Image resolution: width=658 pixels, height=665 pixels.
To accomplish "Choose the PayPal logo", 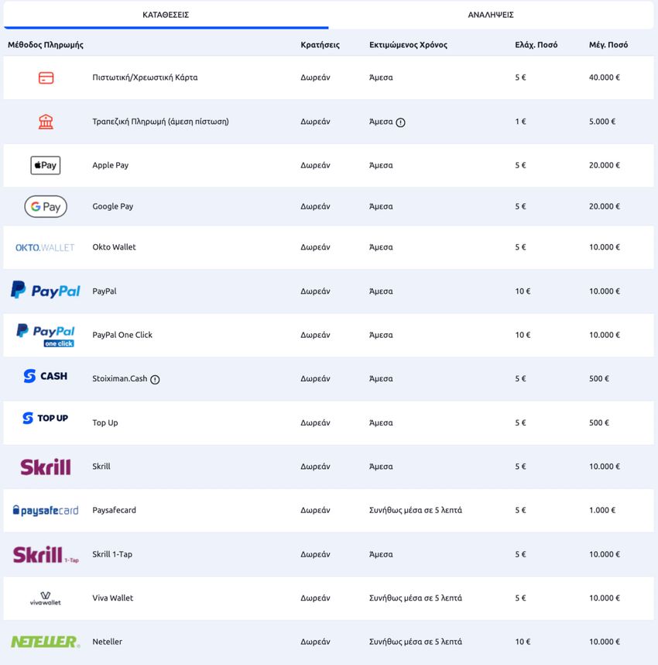I will point(46,290).
